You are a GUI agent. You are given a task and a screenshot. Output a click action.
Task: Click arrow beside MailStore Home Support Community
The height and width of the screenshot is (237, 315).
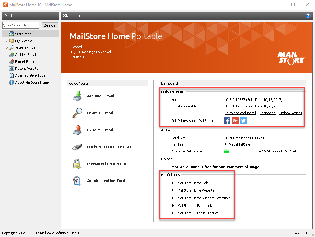(x=173, y=198)
